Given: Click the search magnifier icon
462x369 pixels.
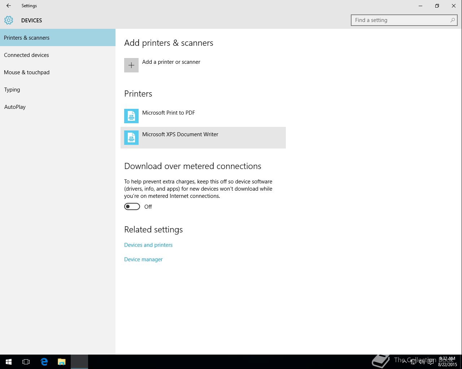Looking at the screenshot, I should click(x=452, y=20).
